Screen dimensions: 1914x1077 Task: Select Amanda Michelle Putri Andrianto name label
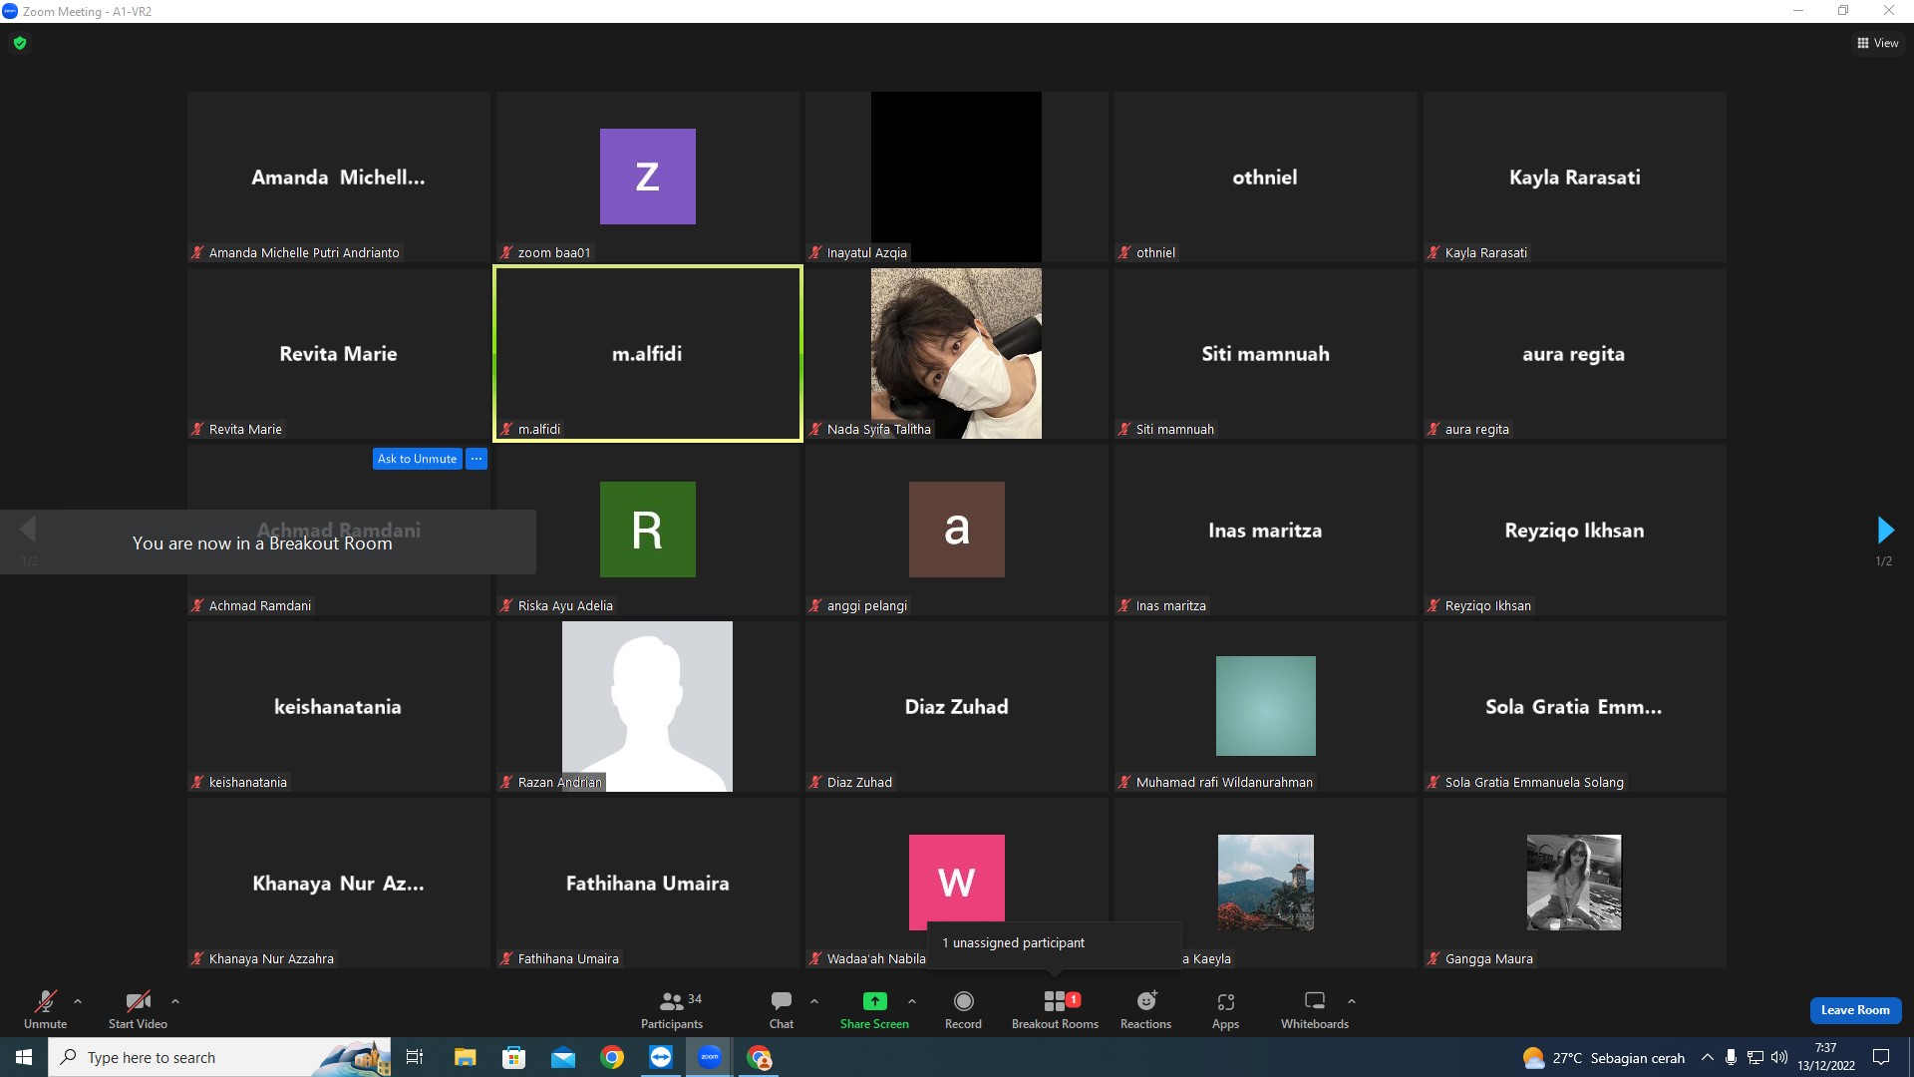point(304,253)
